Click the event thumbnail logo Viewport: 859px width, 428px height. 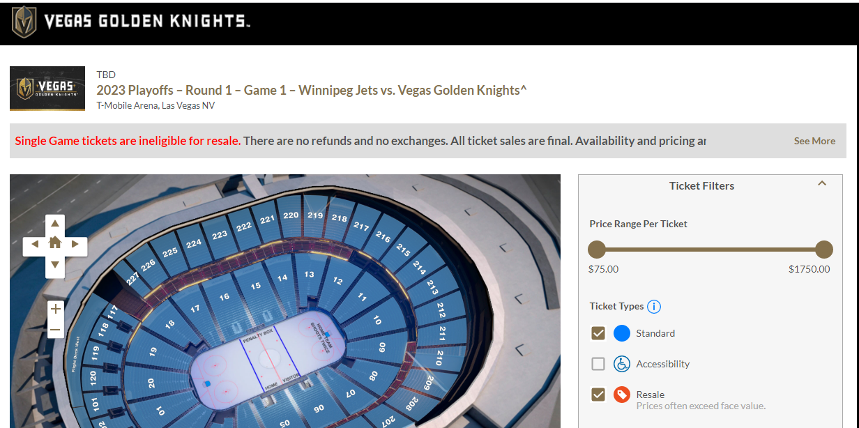tap(47, 89)
